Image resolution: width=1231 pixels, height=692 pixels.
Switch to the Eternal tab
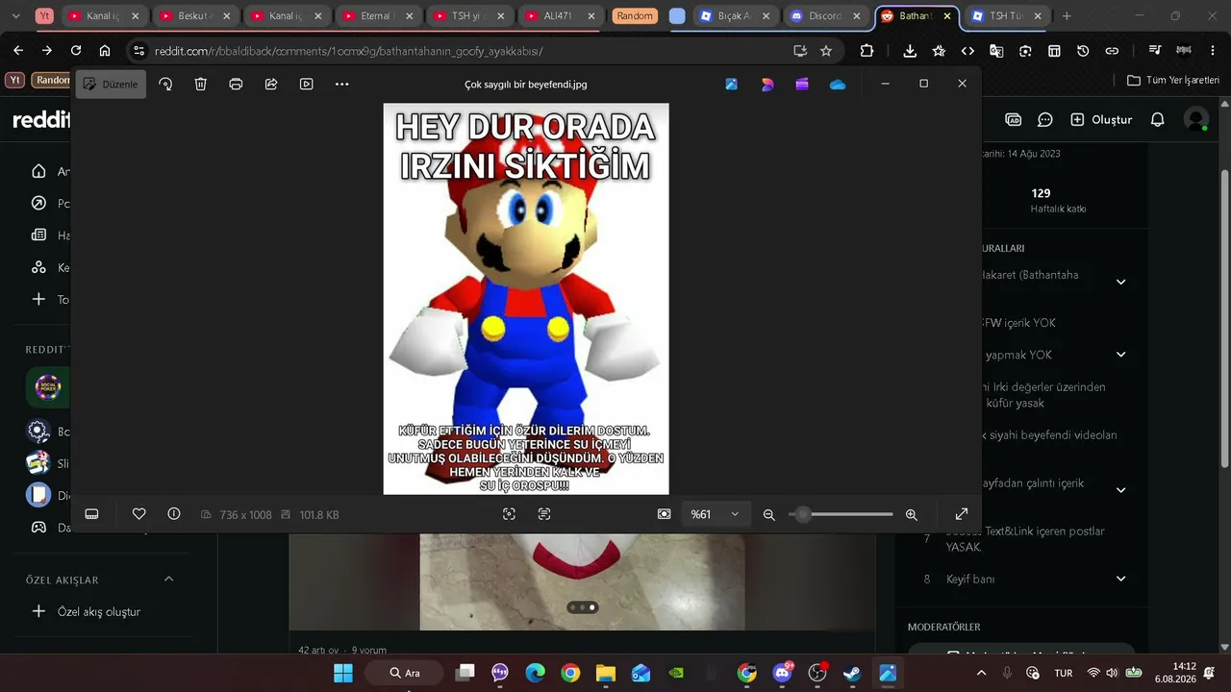pos(377,16)
